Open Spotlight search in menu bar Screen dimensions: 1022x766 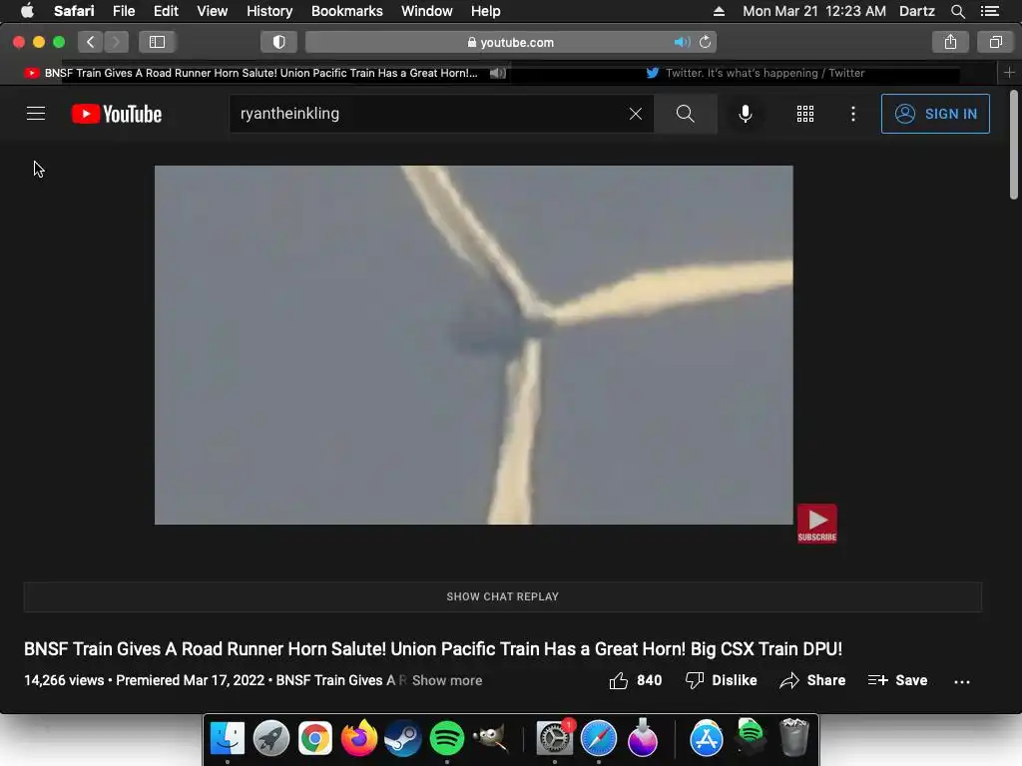[x=957, y=11]
